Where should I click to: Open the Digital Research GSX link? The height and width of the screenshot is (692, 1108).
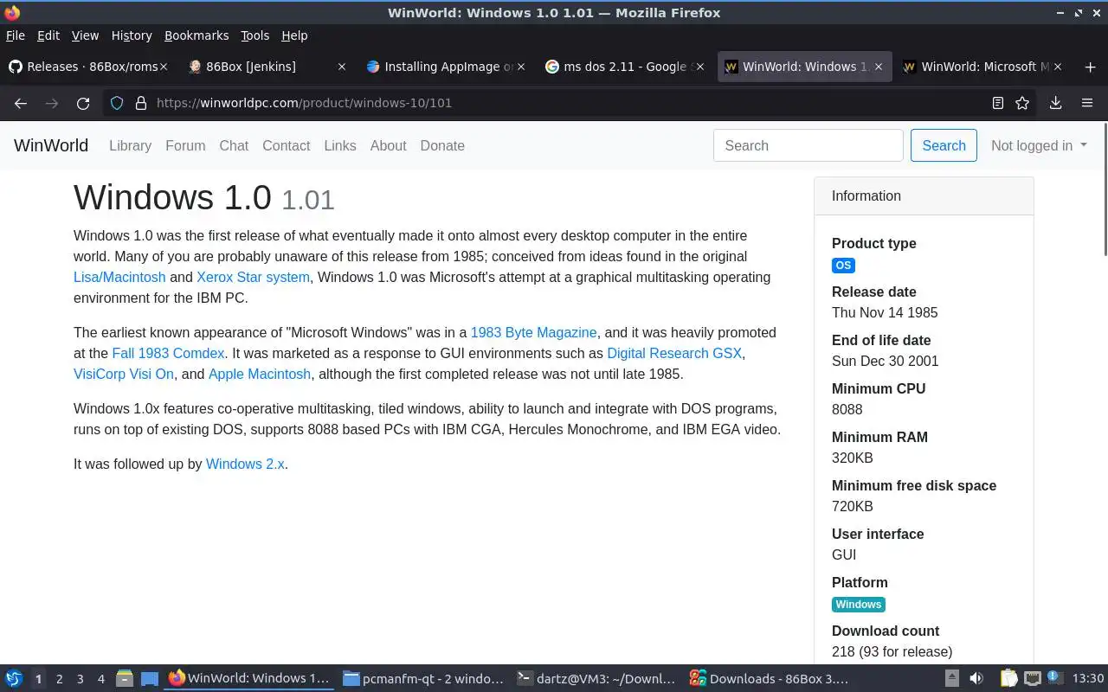tap(674, 353)
